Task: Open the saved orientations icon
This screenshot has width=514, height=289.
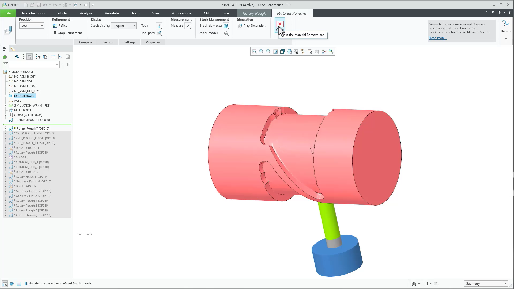Action: [x=289, y=51]
